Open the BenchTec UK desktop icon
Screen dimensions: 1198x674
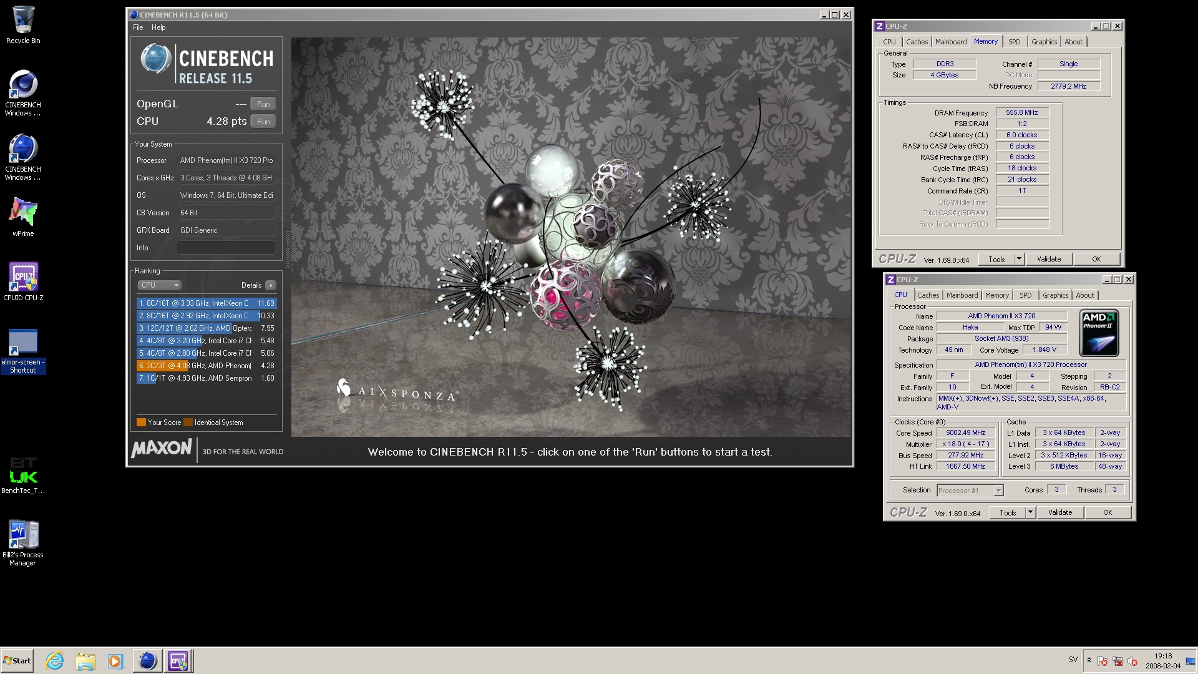click(23, 476)
